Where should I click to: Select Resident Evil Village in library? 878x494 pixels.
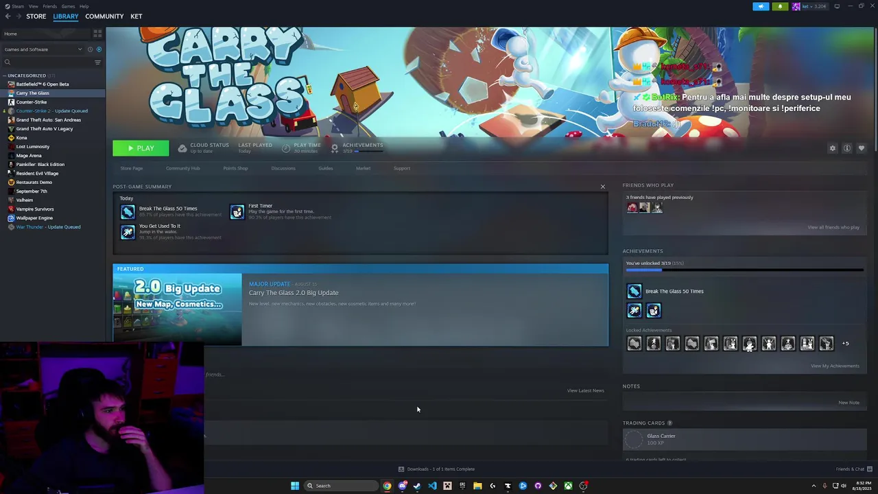tap(37, 174)
